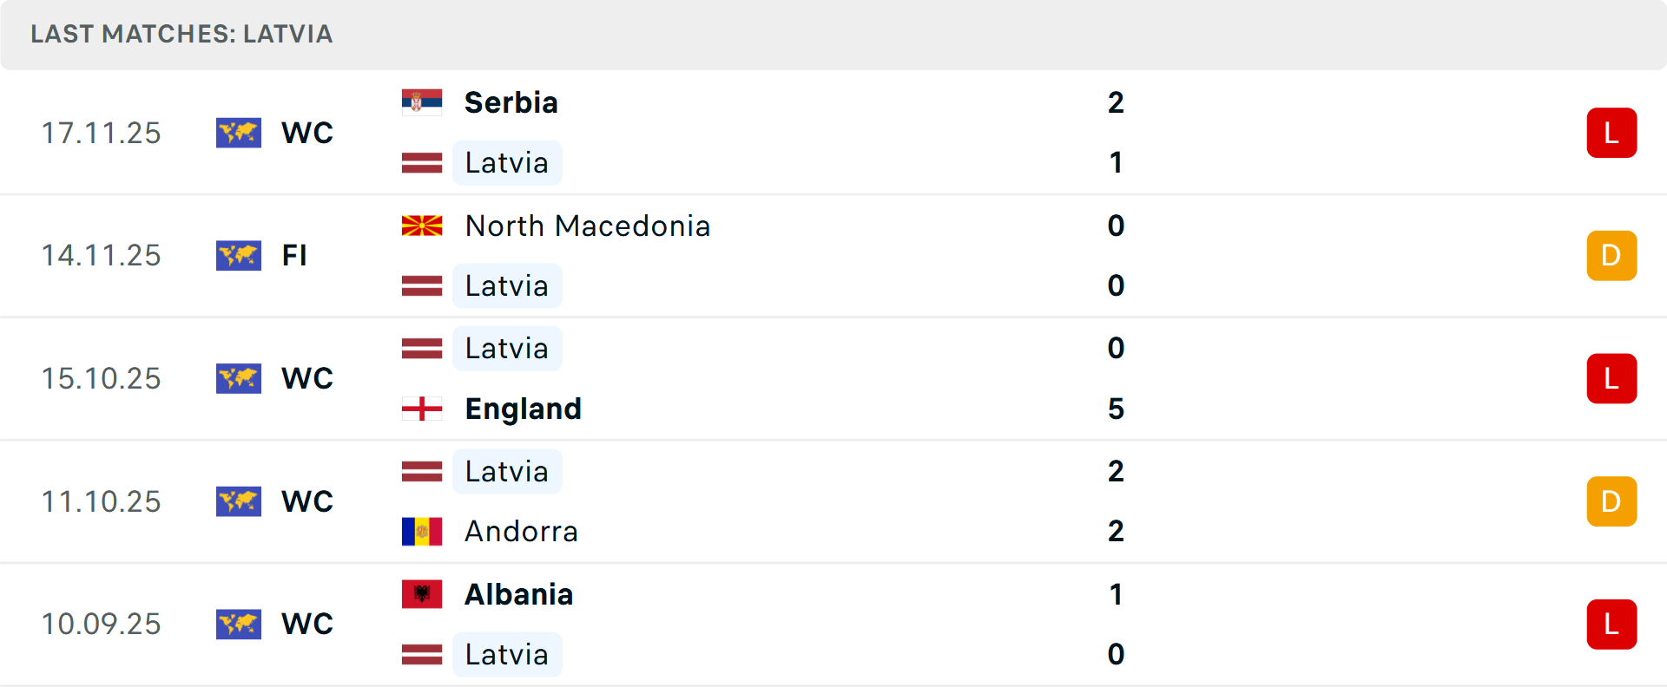Viewport: 1667px width, 687px height.
Task: Click the red L badge for England match
Action: [1611, 379]
